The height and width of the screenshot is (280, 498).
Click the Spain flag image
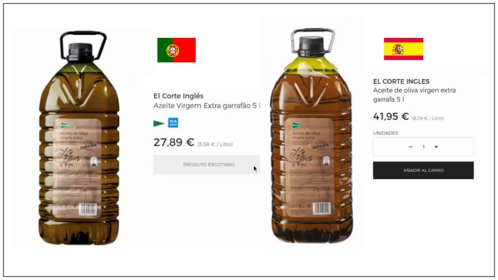coord(403,49)
